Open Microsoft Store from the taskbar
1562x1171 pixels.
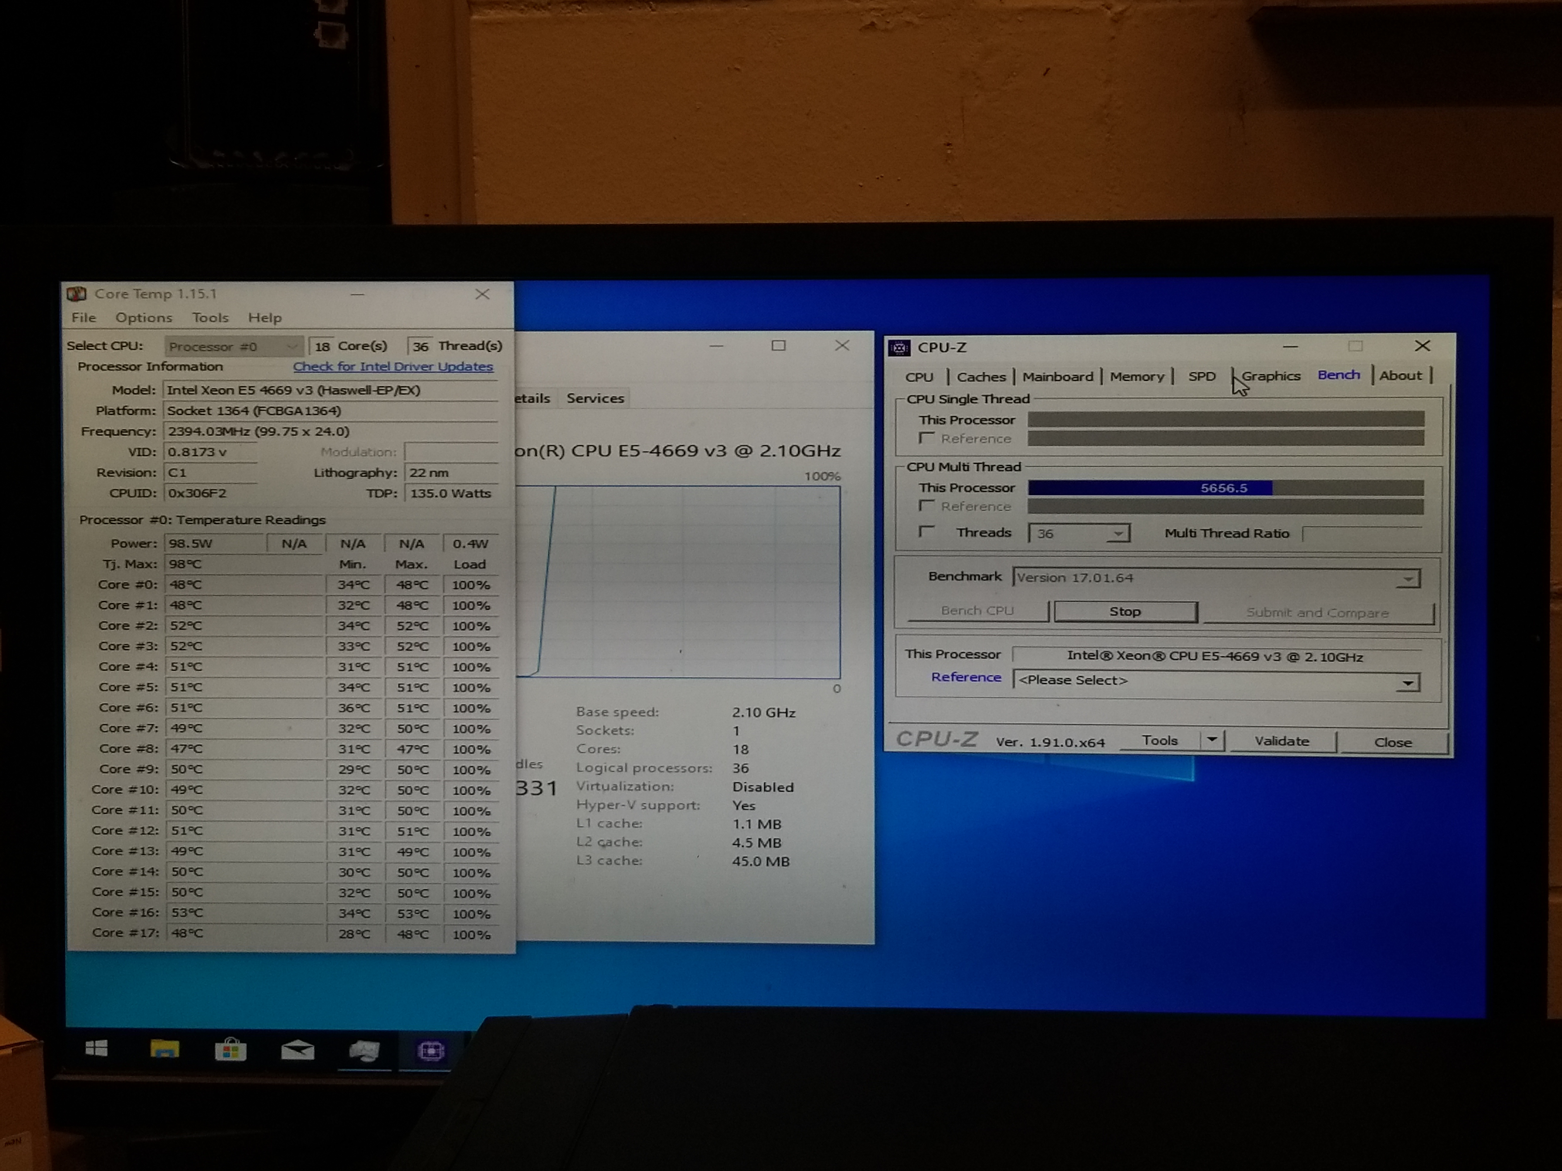(x=230, y=1049)
